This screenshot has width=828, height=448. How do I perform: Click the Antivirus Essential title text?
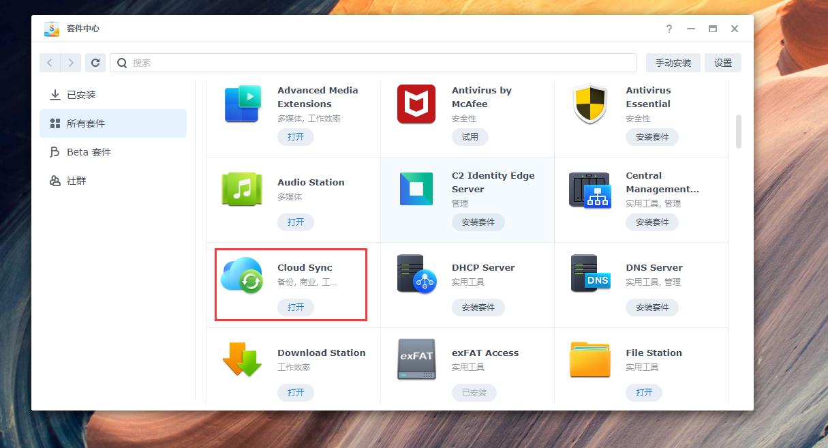click(649, 97)
